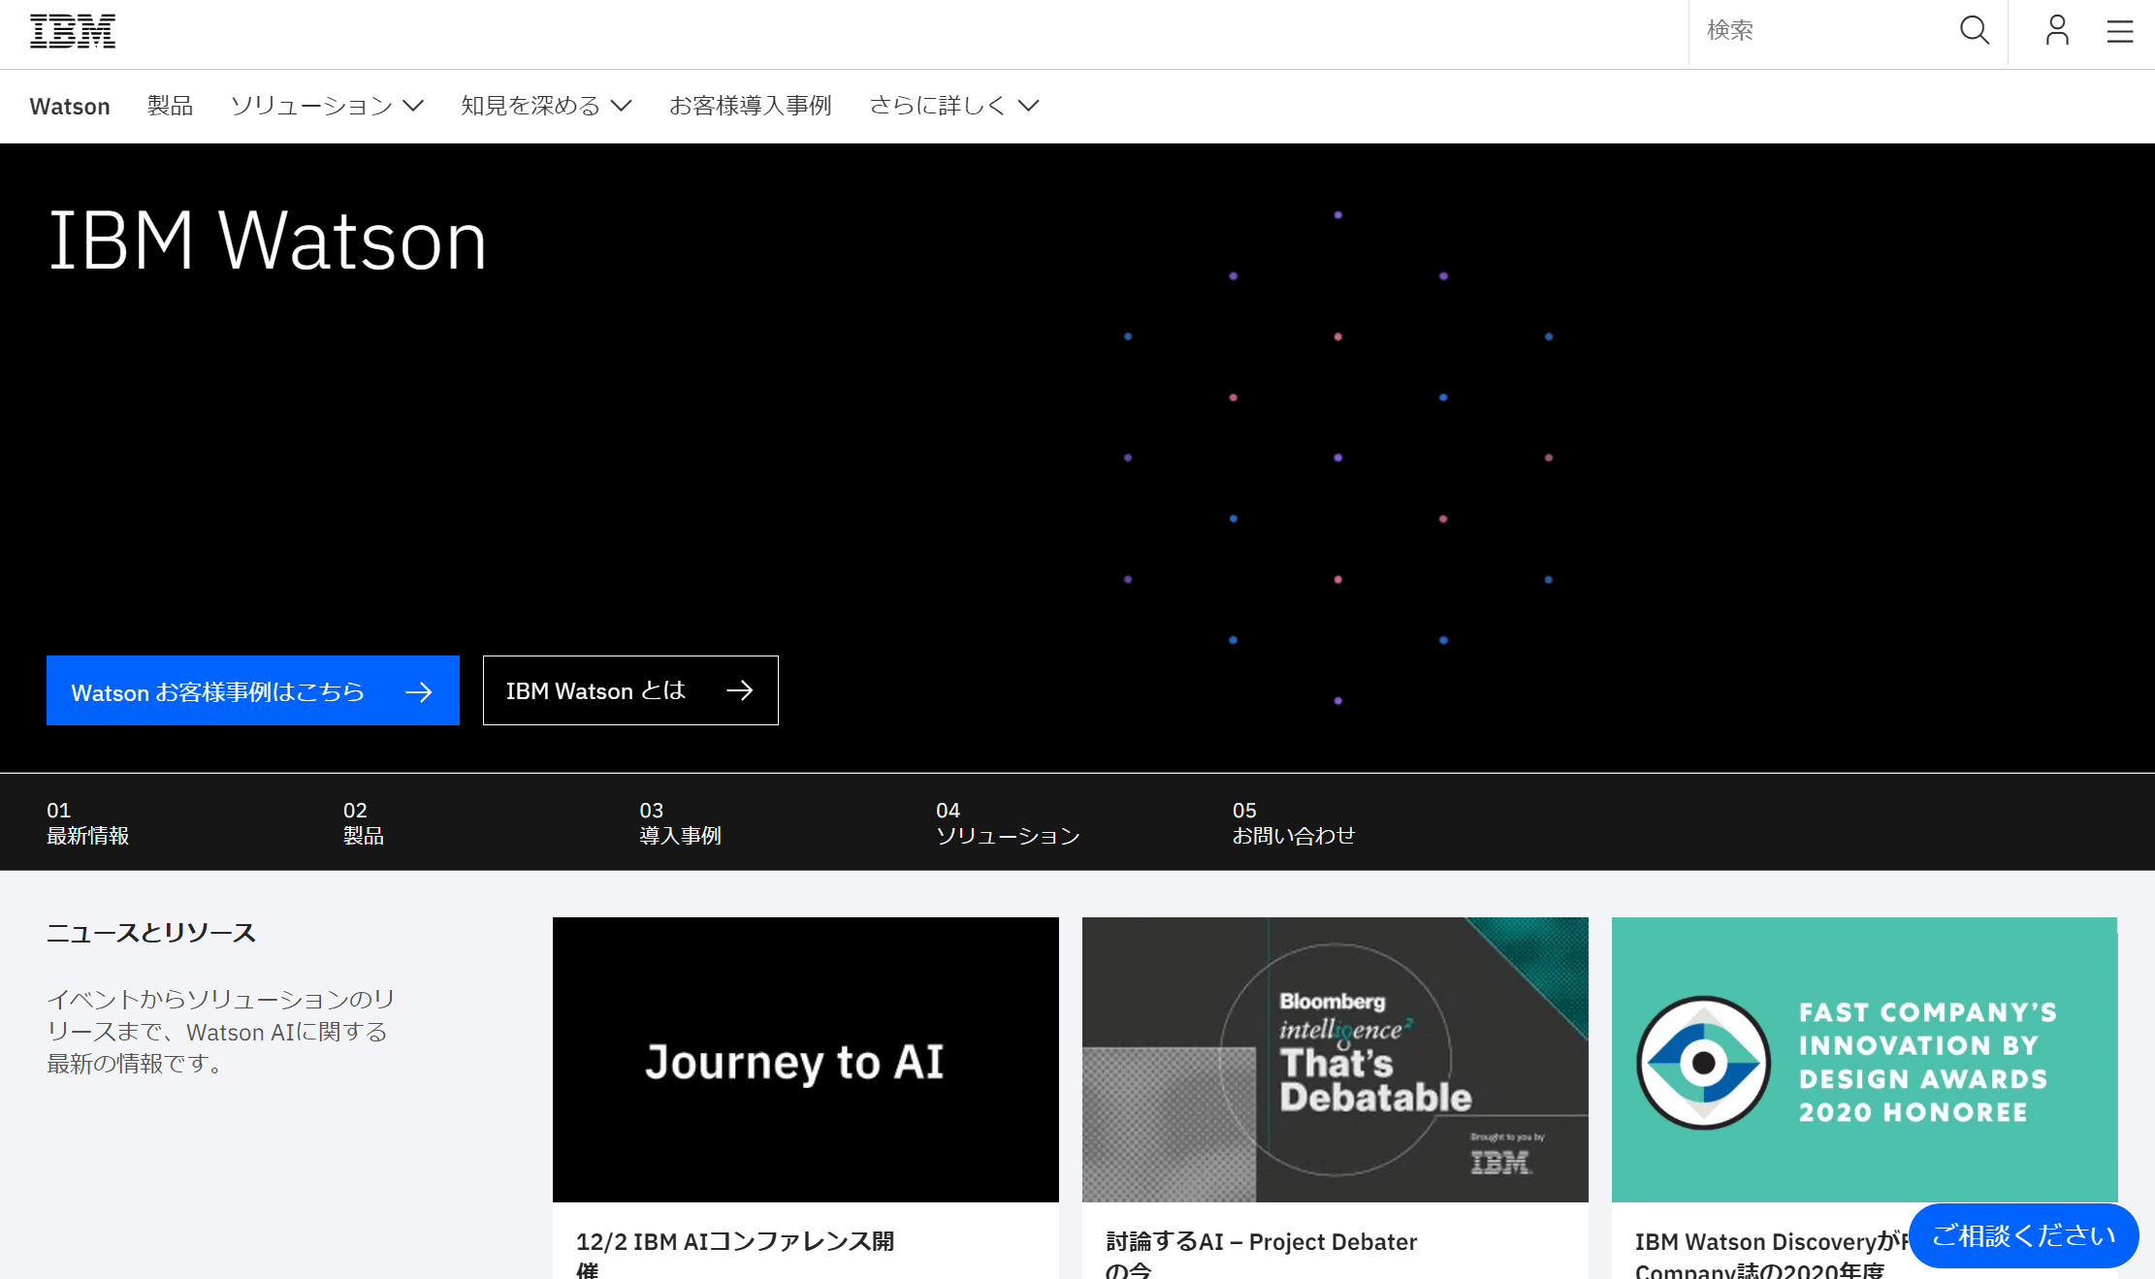Image resolution: width=2155 pixels, height=1279 pixels.
Task: Click the search magnifier icon
Action: point(1975,30)
